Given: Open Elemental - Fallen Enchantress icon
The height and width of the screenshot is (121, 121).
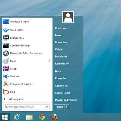Looking at the screenshot, I should [x=6, y=53].
